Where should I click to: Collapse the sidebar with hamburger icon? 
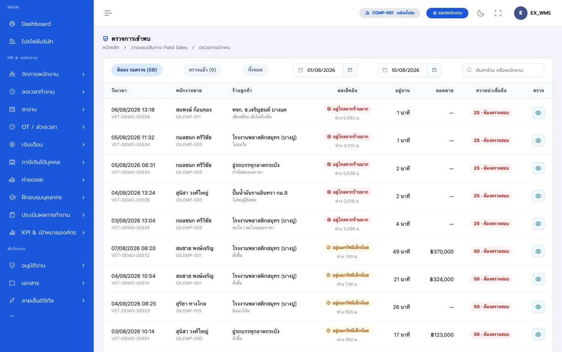coord(108,13)
